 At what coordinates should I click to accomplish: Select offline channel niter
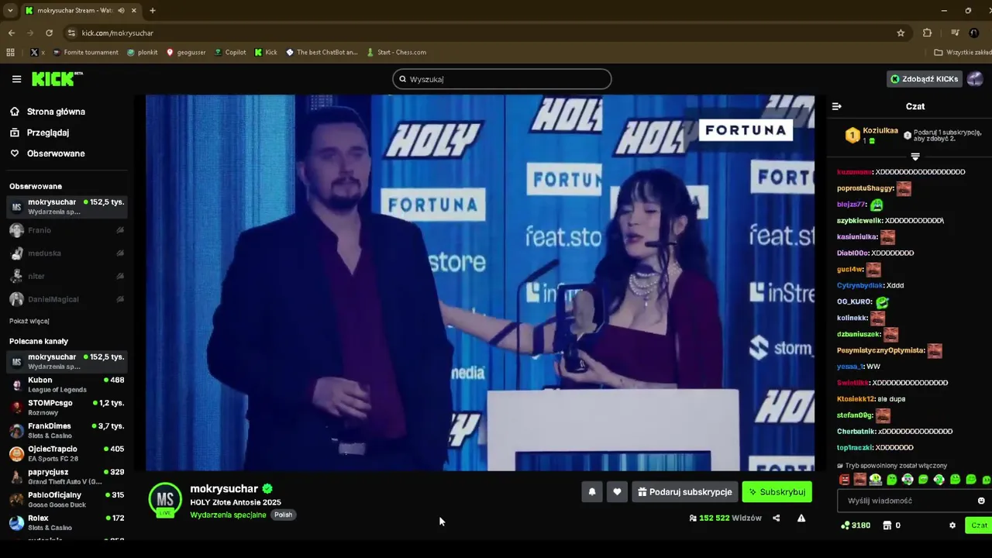[67, 276]
